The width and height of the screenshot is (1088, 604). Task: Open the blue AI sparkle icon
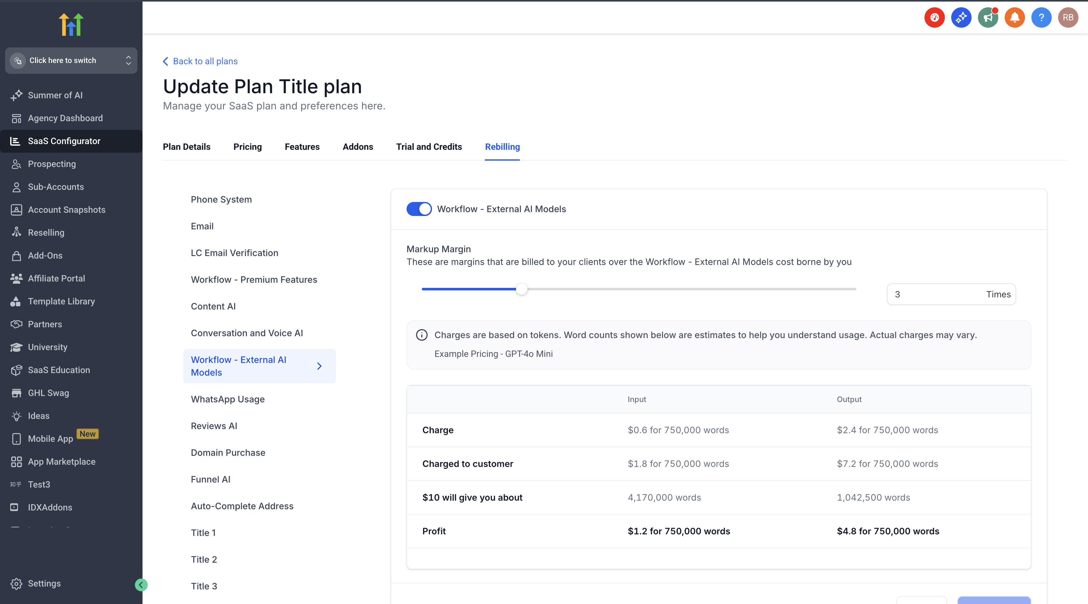click(x=961, y=18)
